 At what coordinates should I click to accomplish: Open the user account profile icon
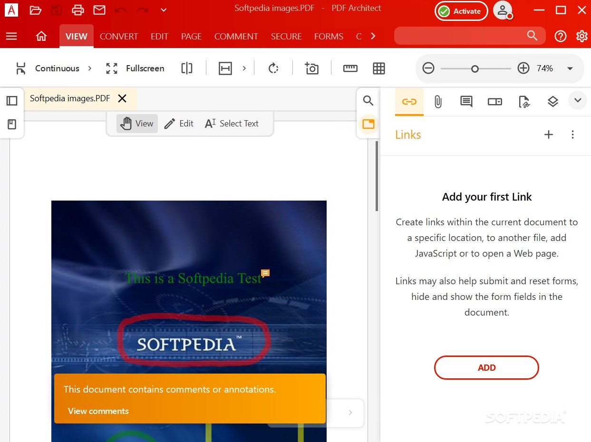(x=503, y=10)
